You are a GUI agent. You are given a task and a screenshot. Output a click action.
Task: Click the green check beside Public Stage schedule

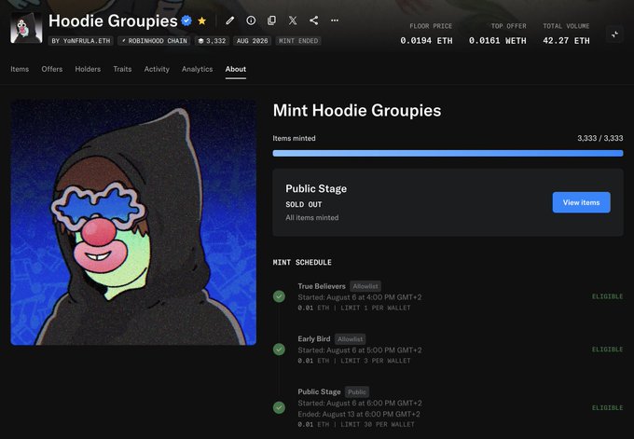click(279, 407)
